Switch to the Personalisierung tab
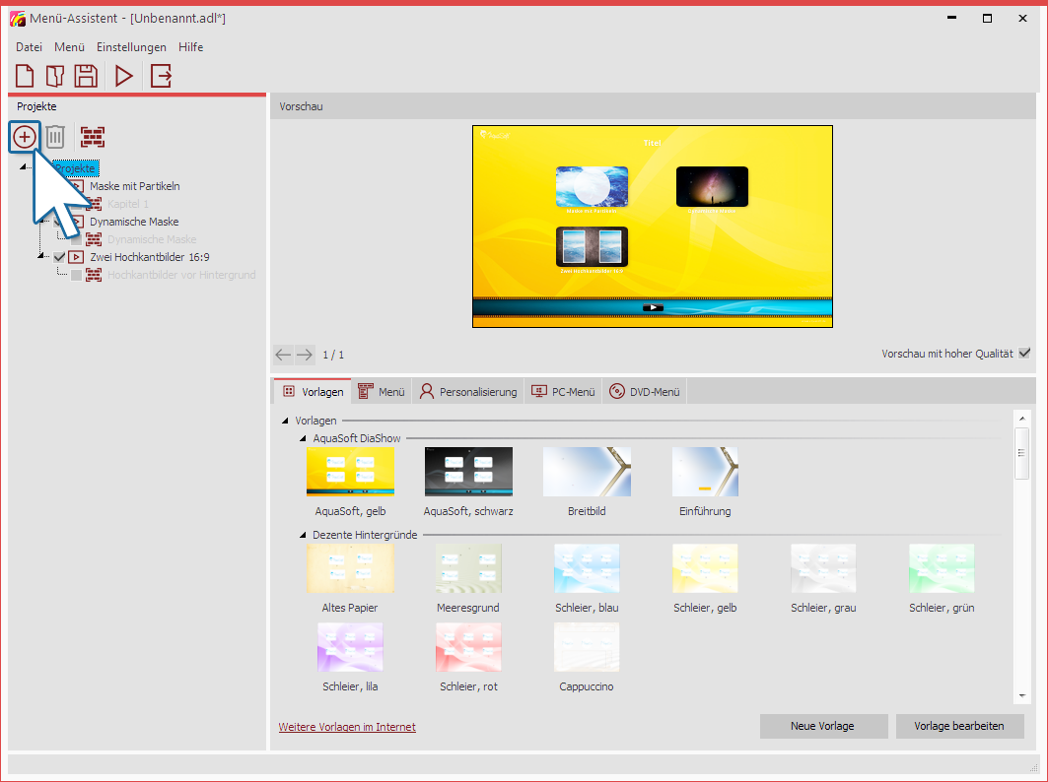 [x=467, y=392]
